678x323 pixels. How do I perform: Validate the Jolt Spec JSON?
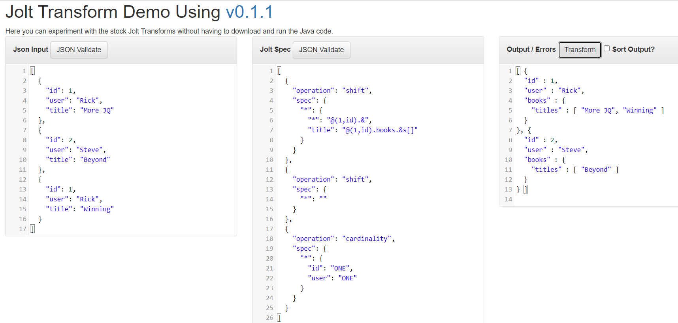coord(321,50)
